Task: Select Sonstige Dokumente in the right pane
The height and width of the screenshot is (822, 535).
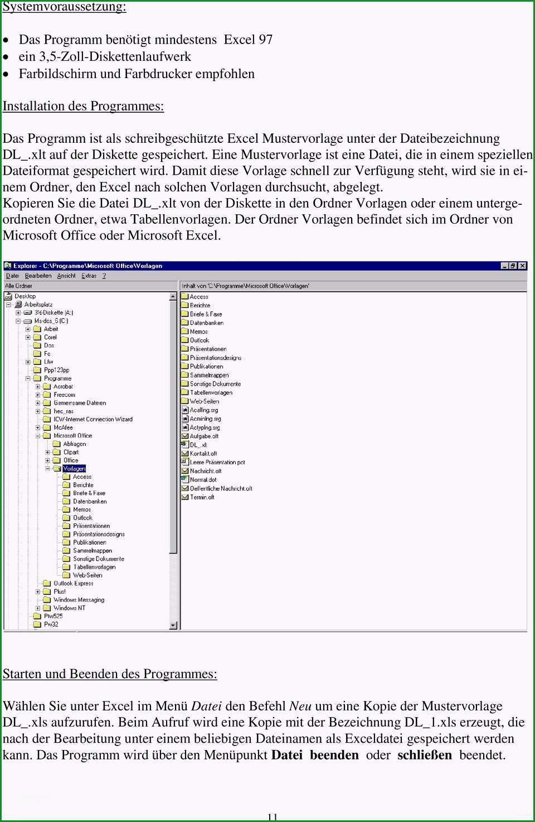Action: (x=215, y=384)
